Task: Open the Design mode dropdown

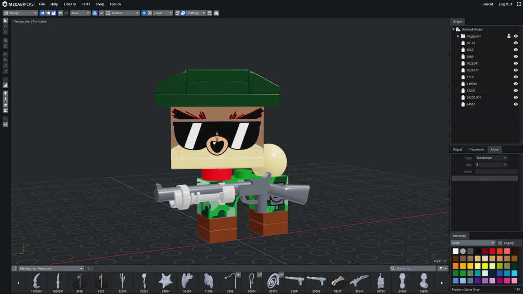Action: point(20,13)
